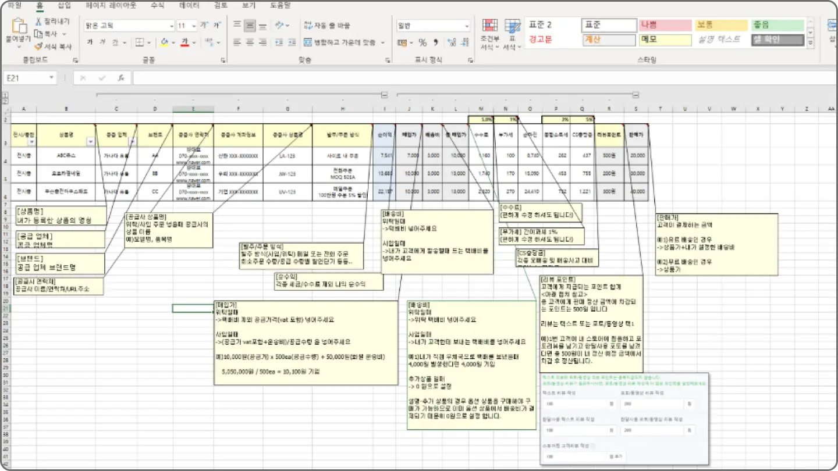Toggle bold formatting (굵게 가)
Viewport: 838px width, 471px height.
pyautogui.click(x=90, y=42)
